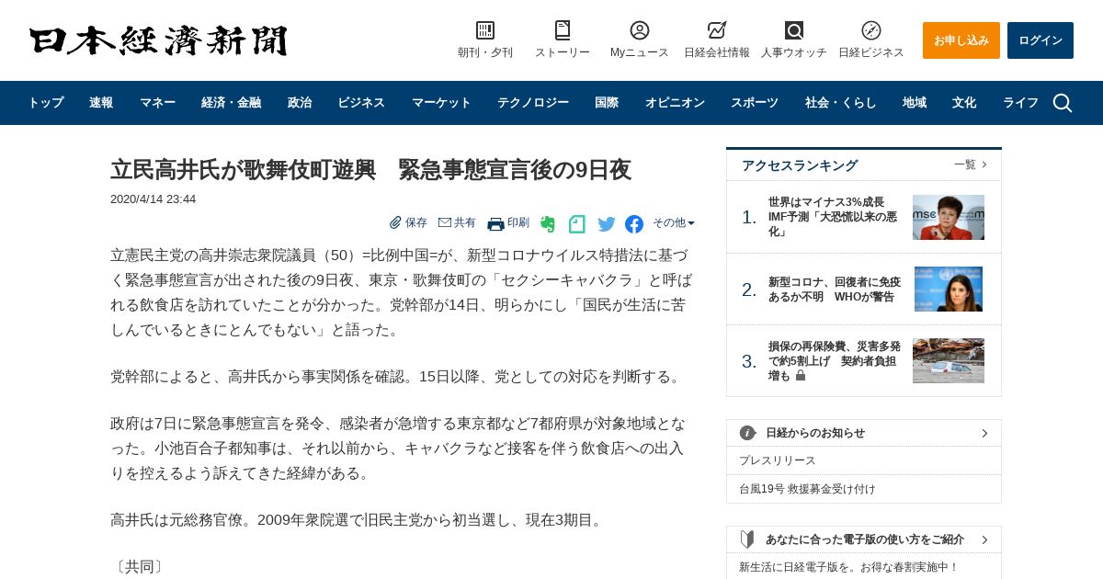The image size is (1103, 579).
Task: Open the 人事ウオッチ search icon
Action: click(794, 30)
